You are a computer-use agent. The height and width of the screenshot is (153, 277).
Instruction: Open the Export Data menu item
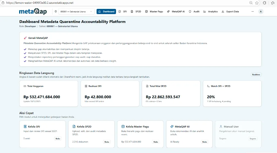point(230,12)
